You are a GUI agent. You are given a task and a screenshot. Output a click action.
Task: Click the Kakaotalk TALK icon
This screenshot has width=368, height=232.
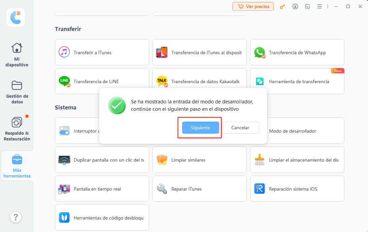(162, 81)
